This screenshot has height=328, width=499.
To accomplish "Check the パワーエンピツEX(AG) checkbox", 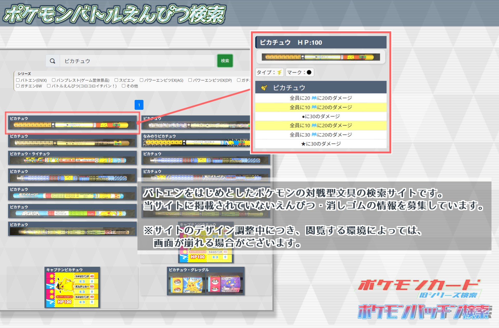I will pos(142,80).
